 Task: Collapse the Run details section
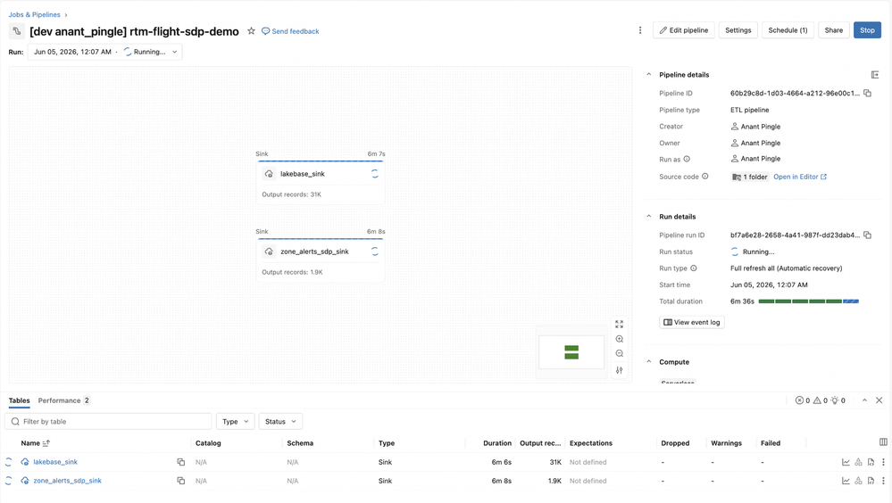(648, 217)
